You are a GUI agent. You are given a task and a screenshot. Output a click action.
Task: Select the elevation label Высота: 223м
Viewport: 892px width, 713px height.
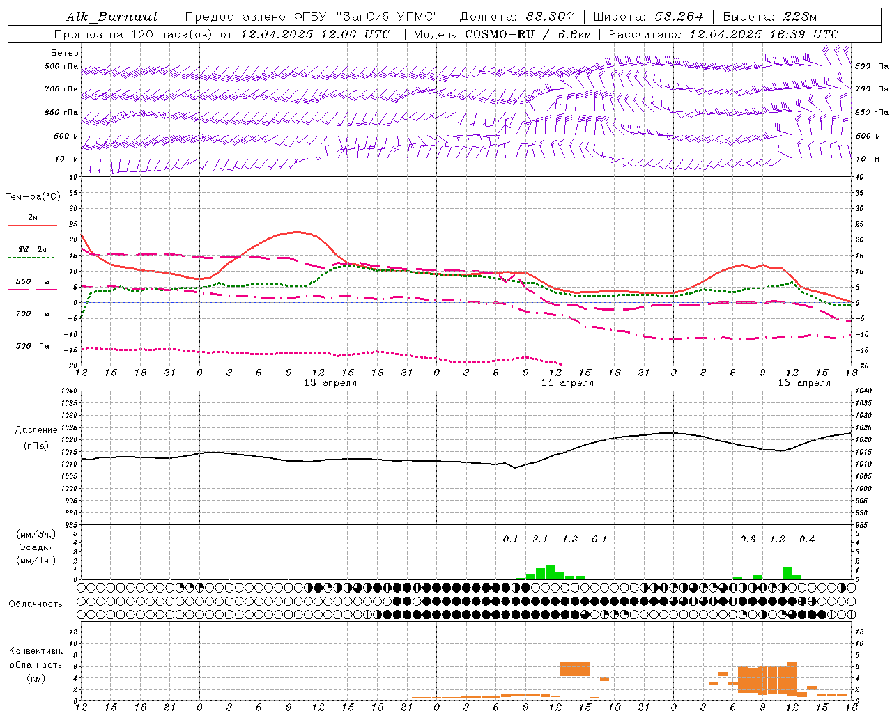pos(770,17)
